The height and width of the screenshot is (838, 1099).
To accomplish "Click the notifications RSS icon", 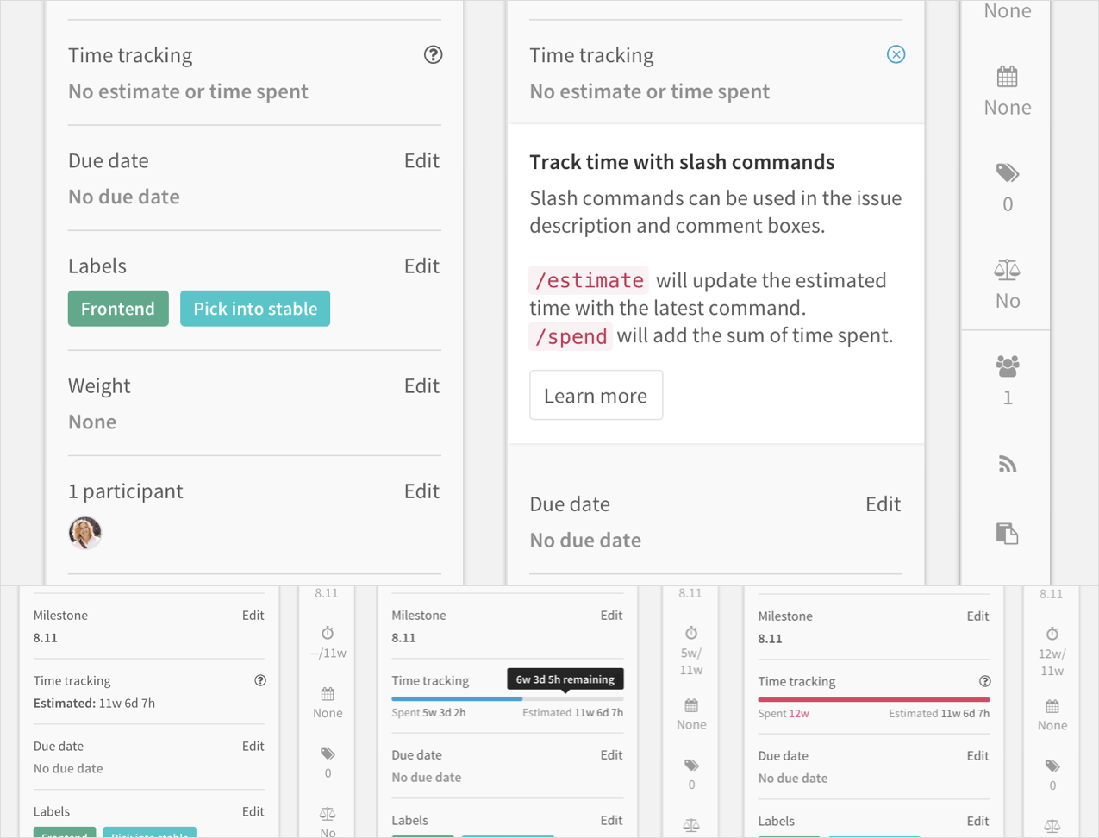I will (1007, 464).
